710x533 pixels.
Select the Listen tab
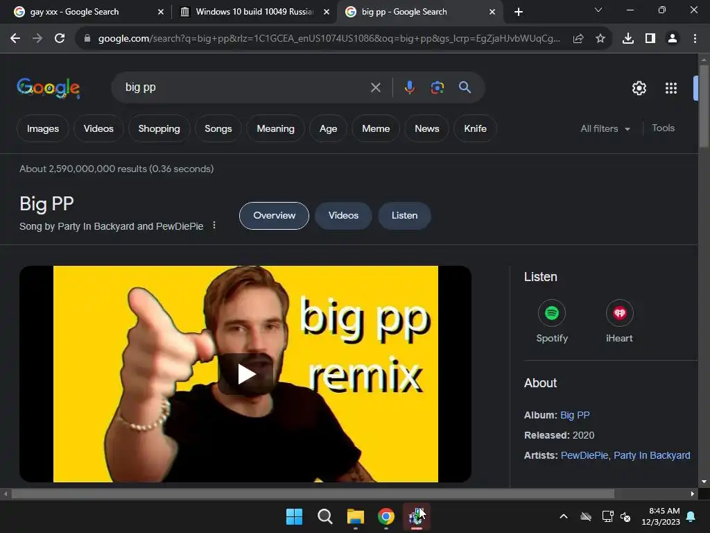point(404,216)
